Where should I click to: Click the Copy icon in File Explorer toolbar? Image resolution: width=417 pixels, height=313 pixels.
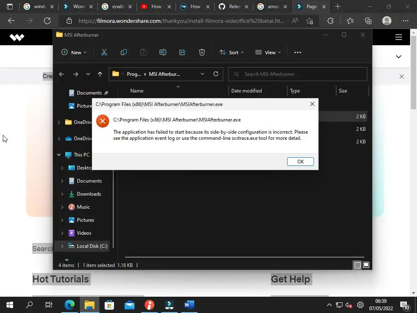(x=124, y=53)
